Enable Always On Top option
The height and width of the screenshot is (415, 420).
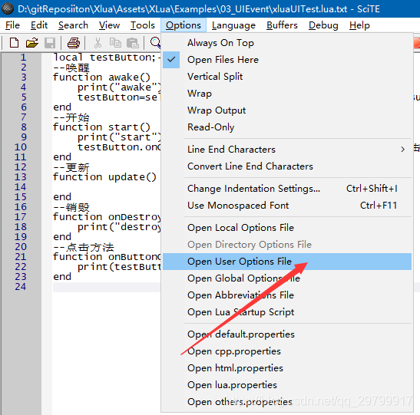(x=287, y=43)
